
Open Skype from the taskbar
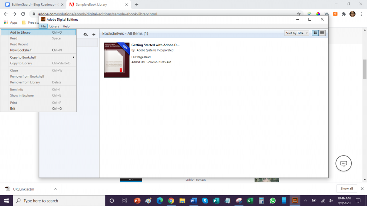click(x=205, y=201)
